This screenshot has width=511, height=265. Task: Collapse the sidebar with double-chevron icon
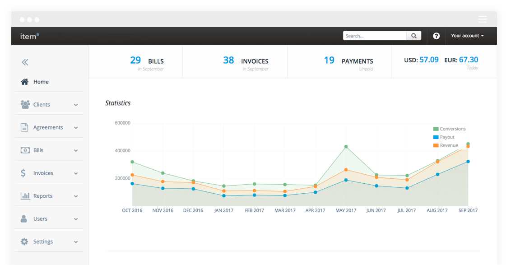pos(25,62)
